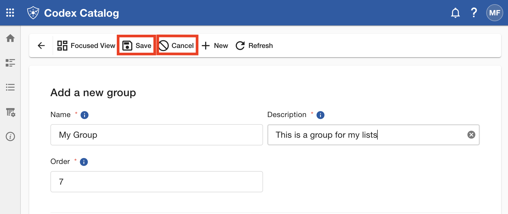Viewport: 508px width, 214px height.
Task: Click the Description field label
Action: point(287,115)
